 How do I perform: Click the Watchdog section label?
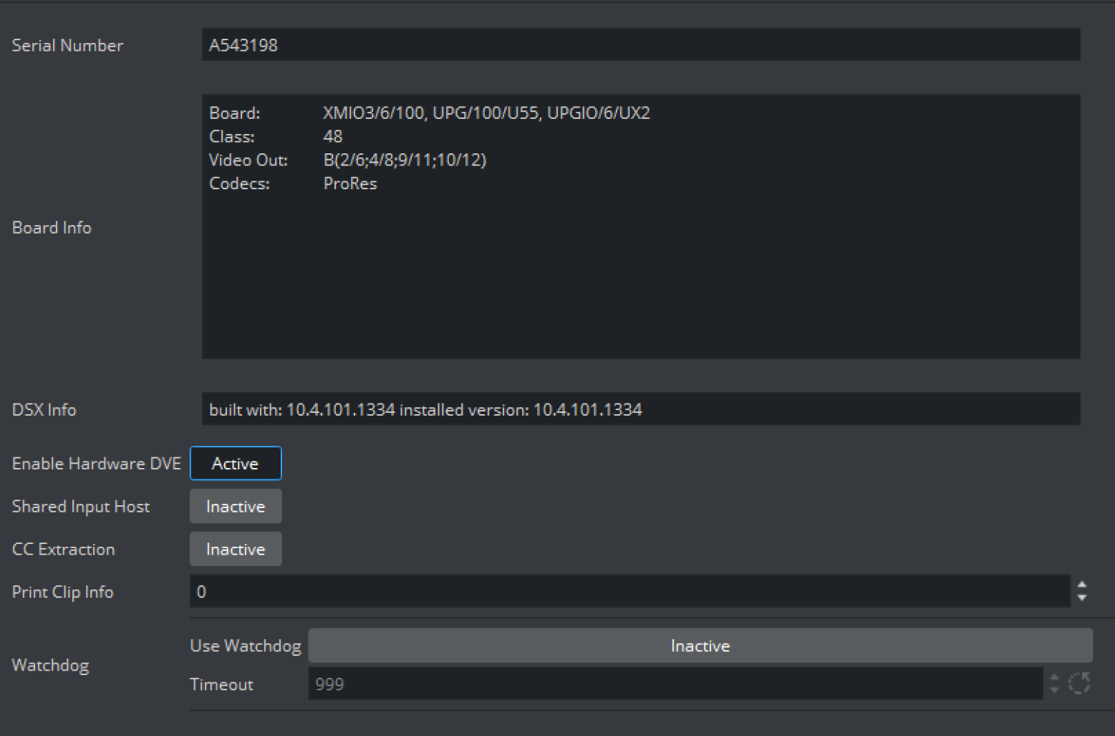[x=51, y=665]
